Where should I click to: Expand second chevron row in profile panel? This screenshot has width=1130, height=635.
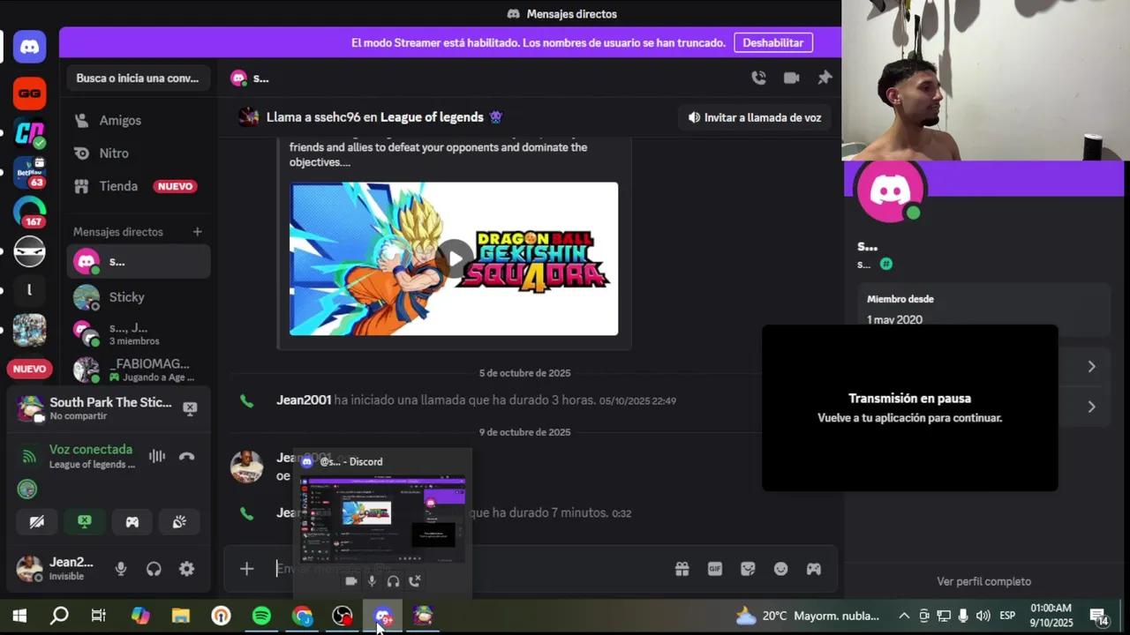pos(1091,407)
